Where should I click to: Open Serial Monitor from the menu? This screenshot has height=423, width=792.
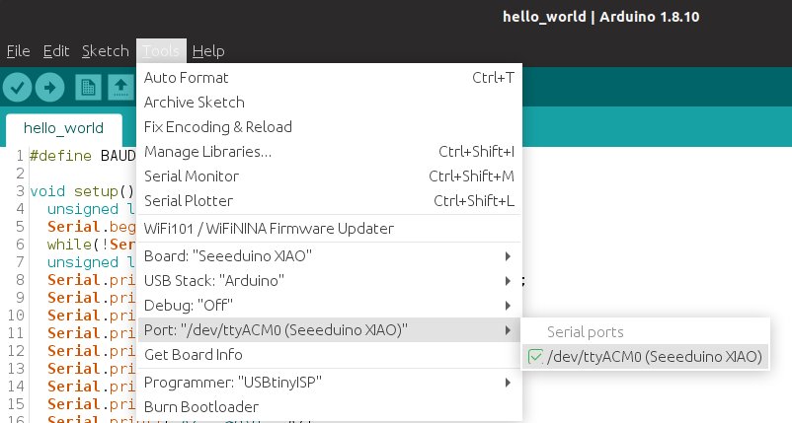(x=192, y=176)
